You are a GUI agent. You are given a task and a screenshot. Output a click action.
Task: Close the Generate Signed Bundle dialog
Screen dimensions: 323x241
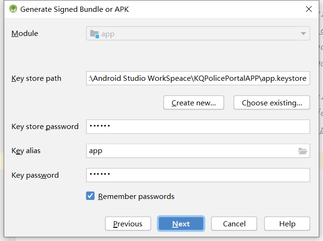pos(309,9)
